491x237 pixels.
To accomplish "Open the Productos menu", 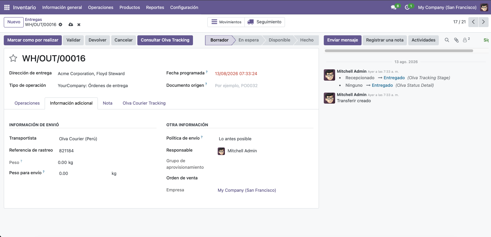I will (130, 7).
